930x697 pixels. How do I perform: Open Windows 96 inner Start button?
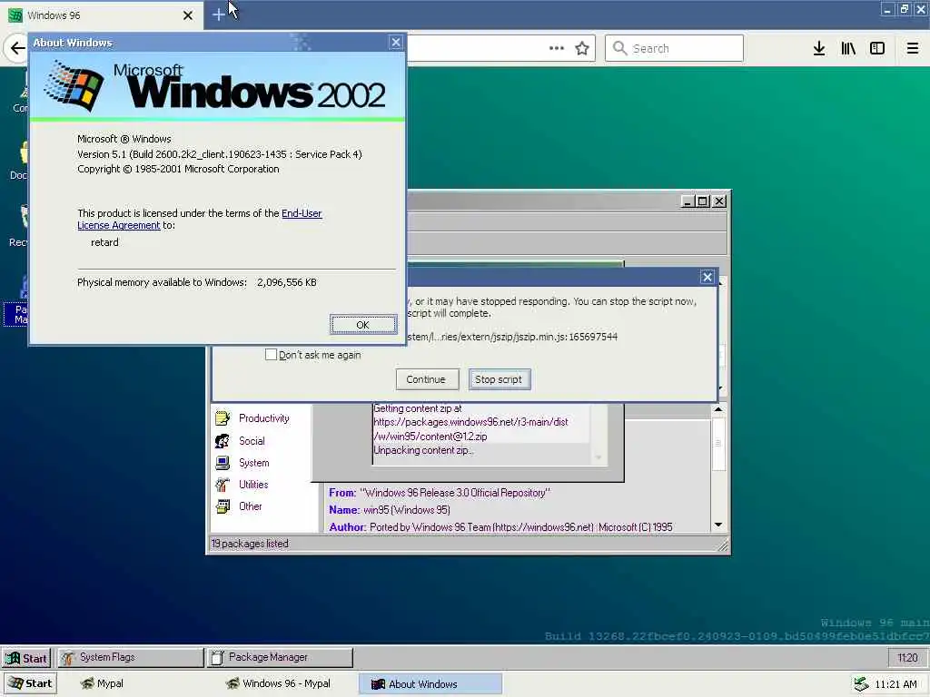26,658
